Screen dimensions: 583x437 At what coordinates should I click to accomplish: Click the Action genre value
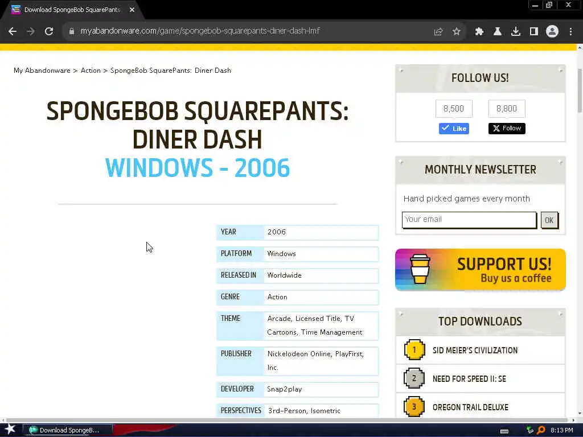[277, 297]
